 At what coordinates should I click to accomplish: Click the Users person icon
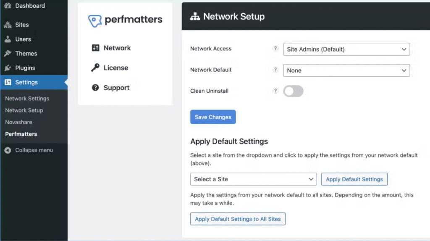click(8, 39)
